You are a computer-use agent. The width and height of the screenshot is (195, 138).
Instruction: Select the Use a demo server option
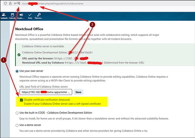point(17,125)
